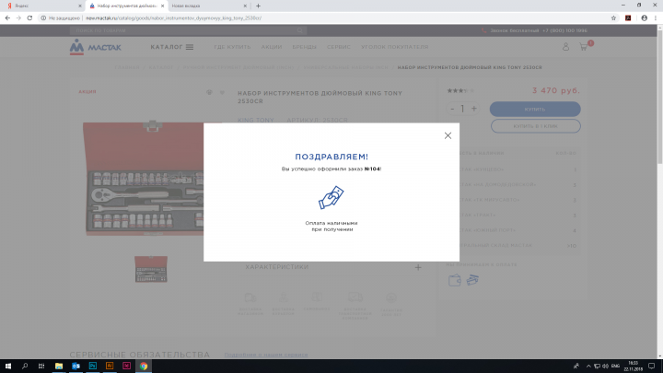Bookmark page with star icon

point(613,17)
